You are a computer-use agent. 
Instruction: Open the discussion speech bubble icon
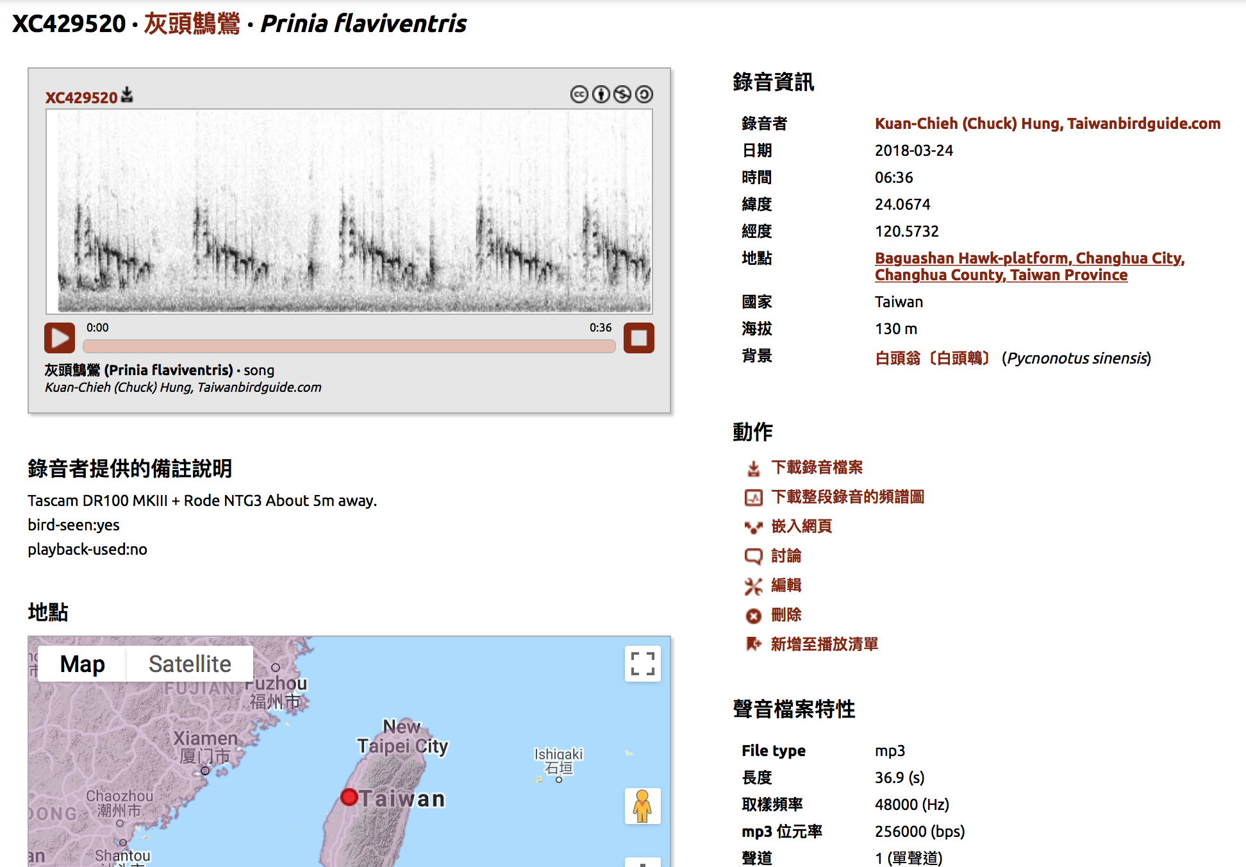(x=754, y=557)
